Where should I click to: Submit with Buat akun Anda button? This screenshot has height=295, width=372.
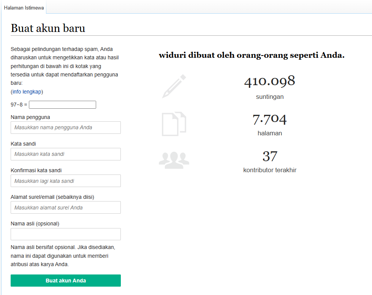pyautogui.click(x=66, y=281)
